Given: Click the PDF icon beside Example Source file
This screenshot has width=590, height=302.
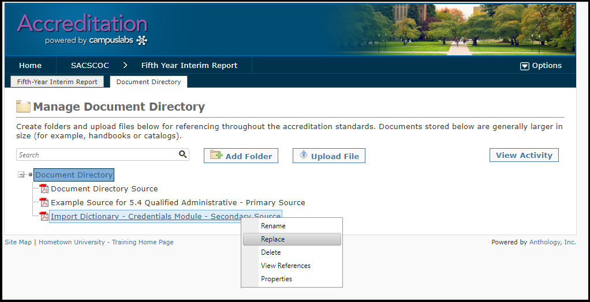Looking at the screenshot, I should (x=44, y=202).
